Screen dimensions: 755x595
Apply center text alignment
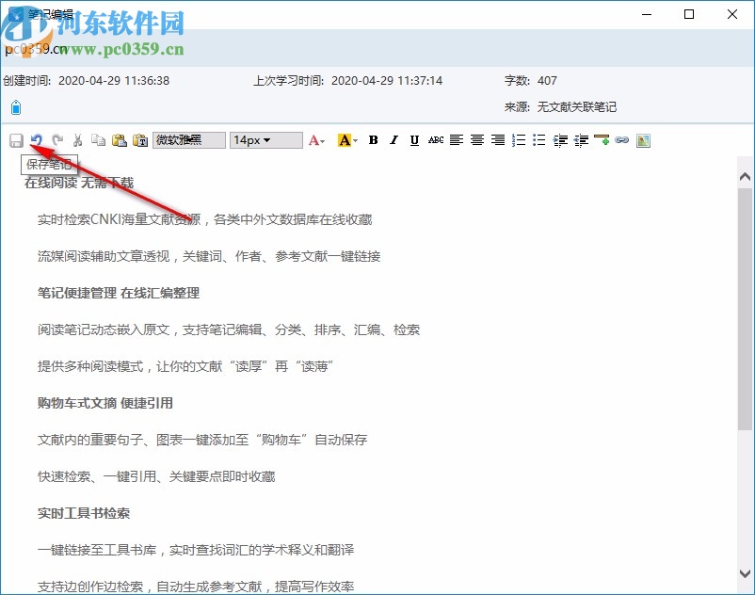[478, 139]
